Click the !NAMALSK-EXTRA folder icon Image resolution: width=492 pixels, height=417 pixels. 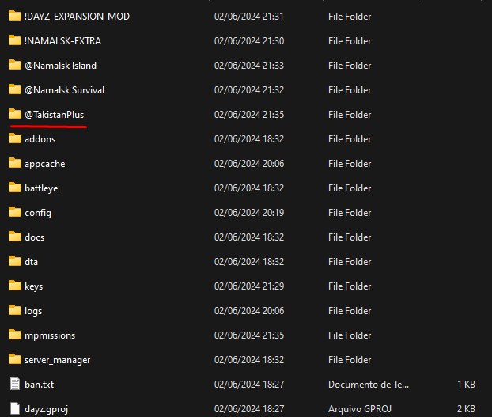pos(15,40)
